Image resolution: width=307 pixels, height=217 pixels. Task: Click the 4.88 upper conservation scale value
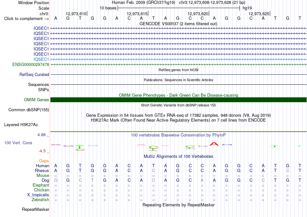(x=41, y=135)
